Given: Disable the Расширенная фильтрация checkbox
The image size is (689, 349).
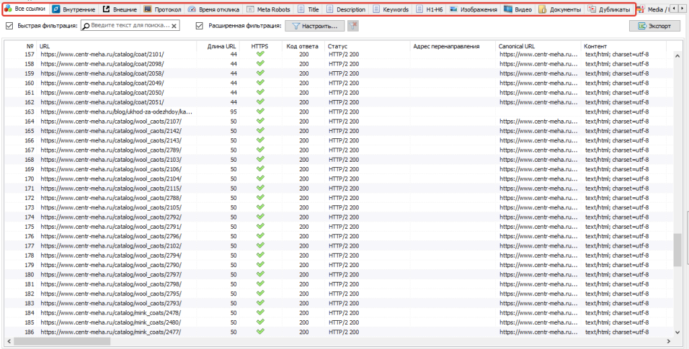Looking at the screenshot, I should (x=199, y=26).
